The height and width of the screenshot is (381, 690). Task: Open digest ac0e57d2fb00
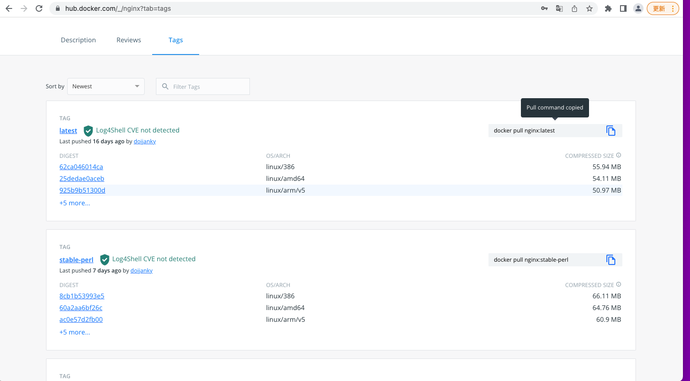81,319
